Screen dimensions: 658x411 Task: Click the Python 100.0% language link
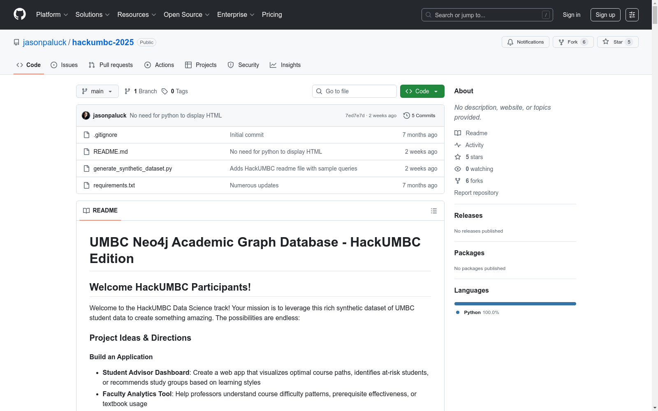477,312
